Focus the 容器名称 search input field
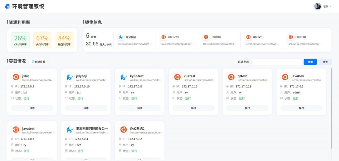 point(277,62)
